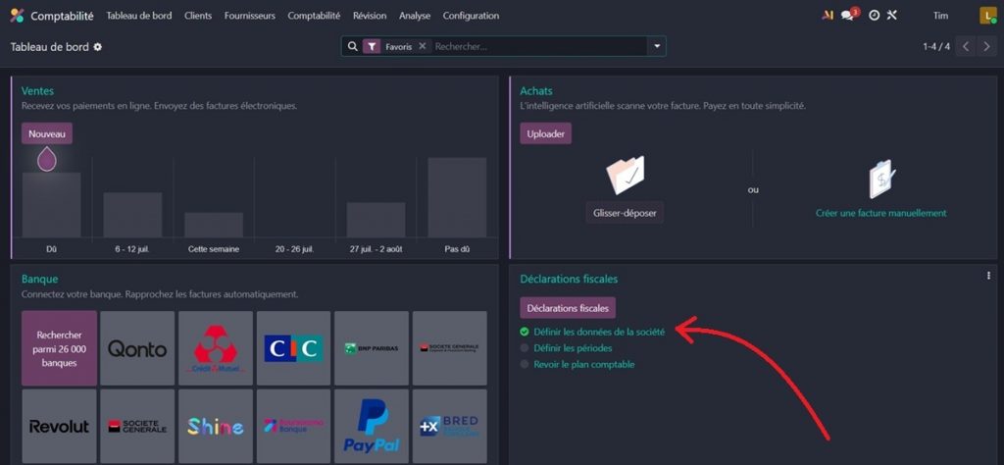Select the CIC bank tile

[x=293, y=348]
